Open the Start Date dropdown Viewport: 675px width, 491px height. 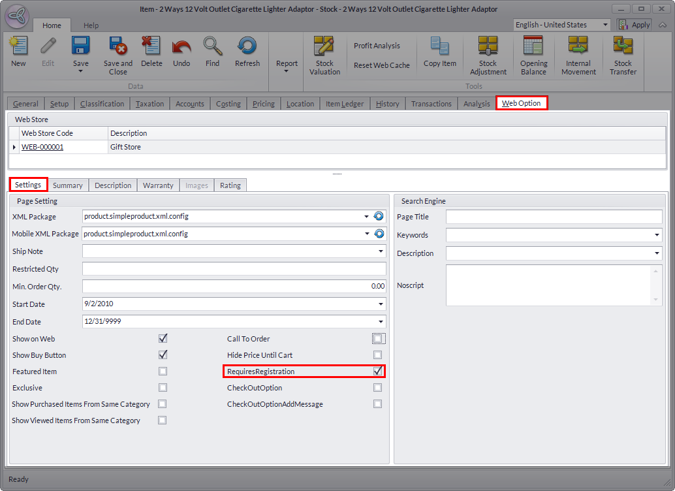coord(381,304)
